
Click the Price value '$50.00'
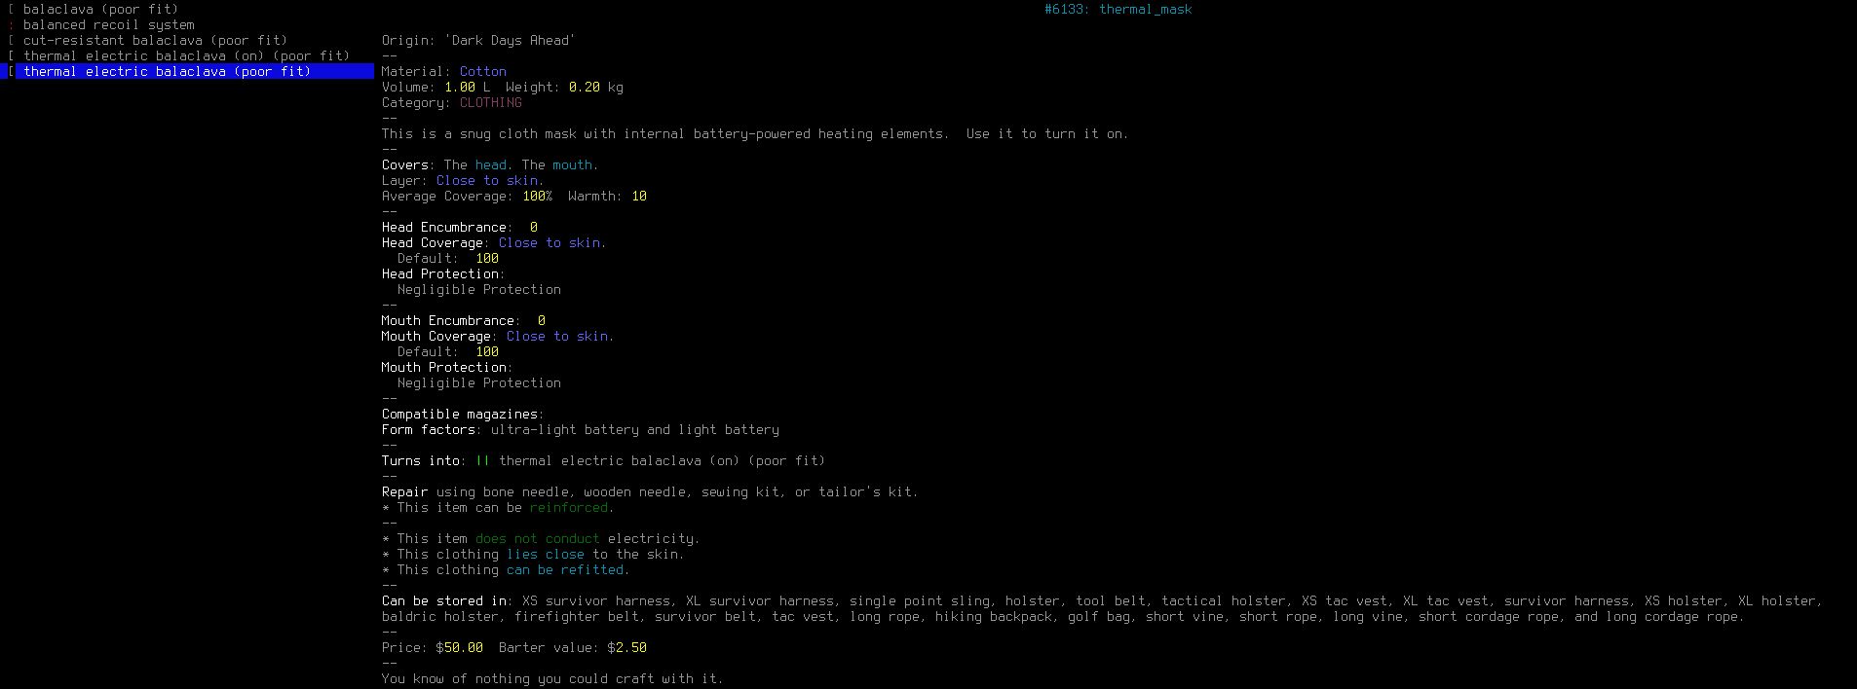click(x=460, y=648)
